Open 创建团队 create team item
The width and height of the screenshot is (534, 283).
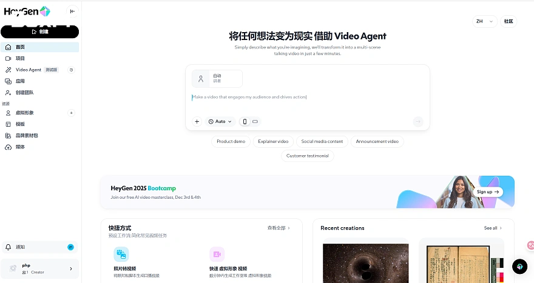click(40, 93)
